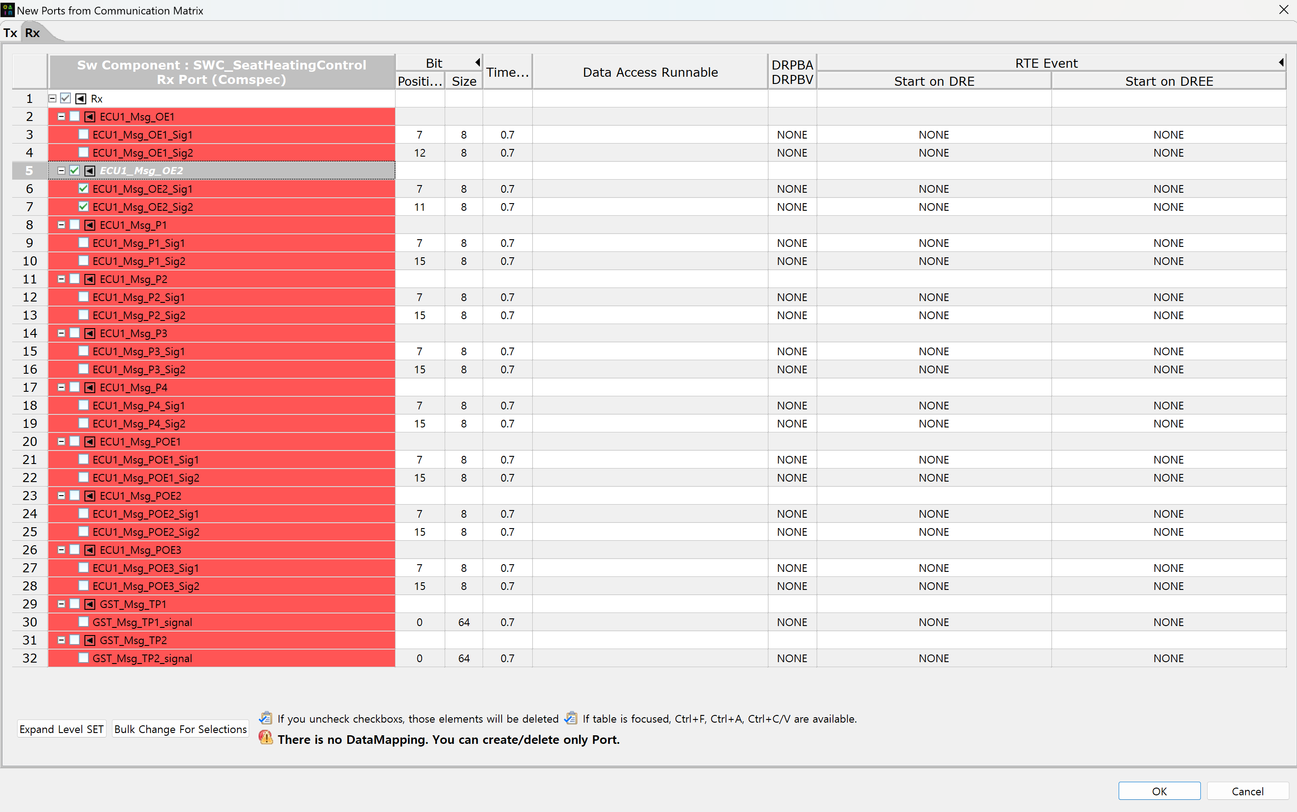Collapse the ECU1_Msg_POE3 node

point(61,550)
